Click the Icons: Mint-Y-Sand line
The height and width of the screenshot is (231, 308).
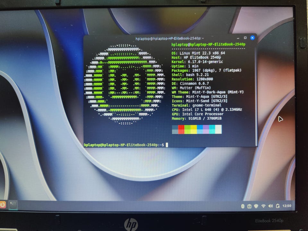pyautogui.click(x=199, y=101)
